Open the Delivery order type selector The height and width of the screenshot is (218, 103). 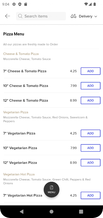coord(84,16)
